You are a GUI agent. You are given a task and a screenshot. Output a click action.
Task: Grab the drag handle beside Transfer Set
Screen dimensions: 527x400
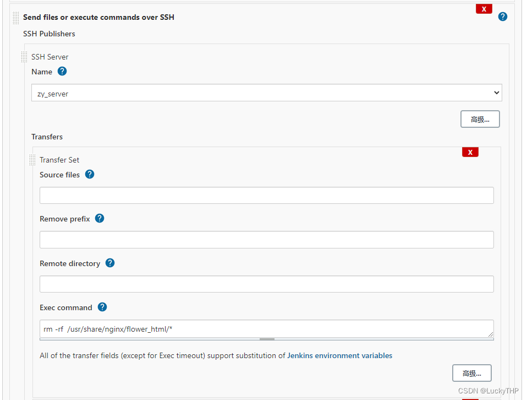(x=32, y=160)
